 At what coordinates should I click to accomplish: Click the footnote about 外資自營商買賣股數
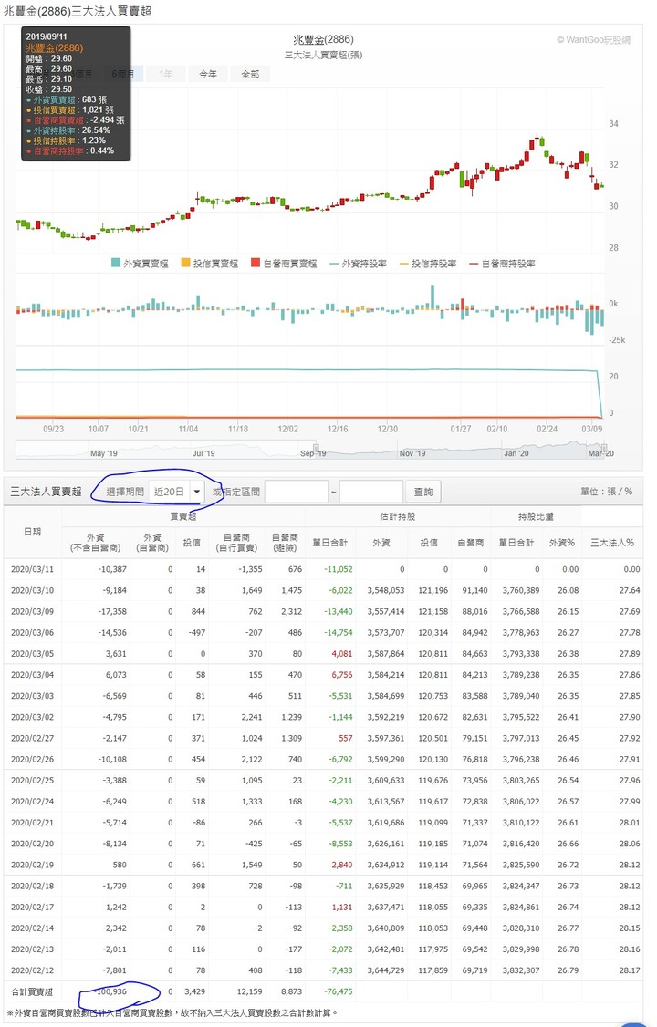pyautogui.click(x=172, y=1012)
